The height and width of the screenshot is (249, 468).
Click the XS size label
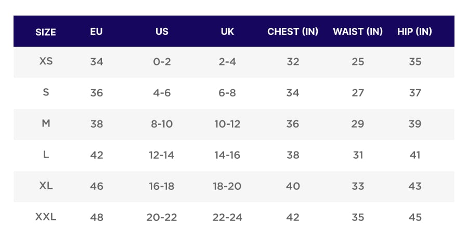coord(46,61)
